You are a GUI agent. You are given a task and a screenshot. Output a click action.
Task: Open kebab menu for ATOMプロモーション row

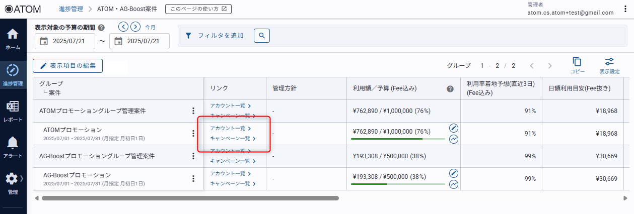point(193,134)
